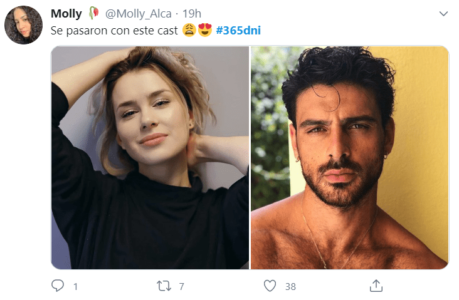Screen dimensions: 459x300
Task: Open tweet via empty space after the hashtag
Action: [x=351, y=31]
